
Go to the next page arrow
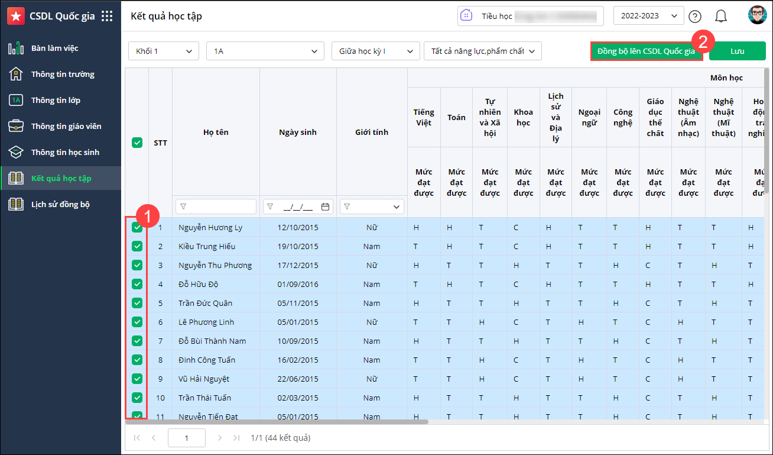220,438
